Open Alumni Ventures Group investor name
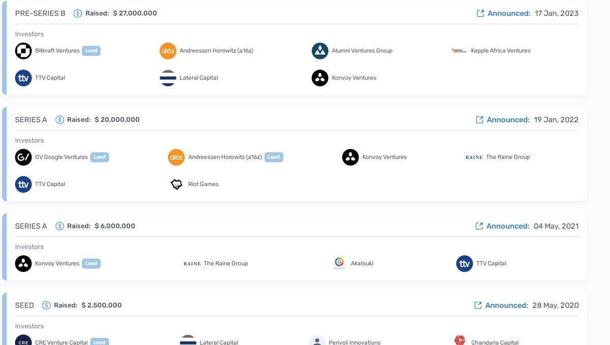This screenshot has width=610, height=345. click(x=362, y=51)
